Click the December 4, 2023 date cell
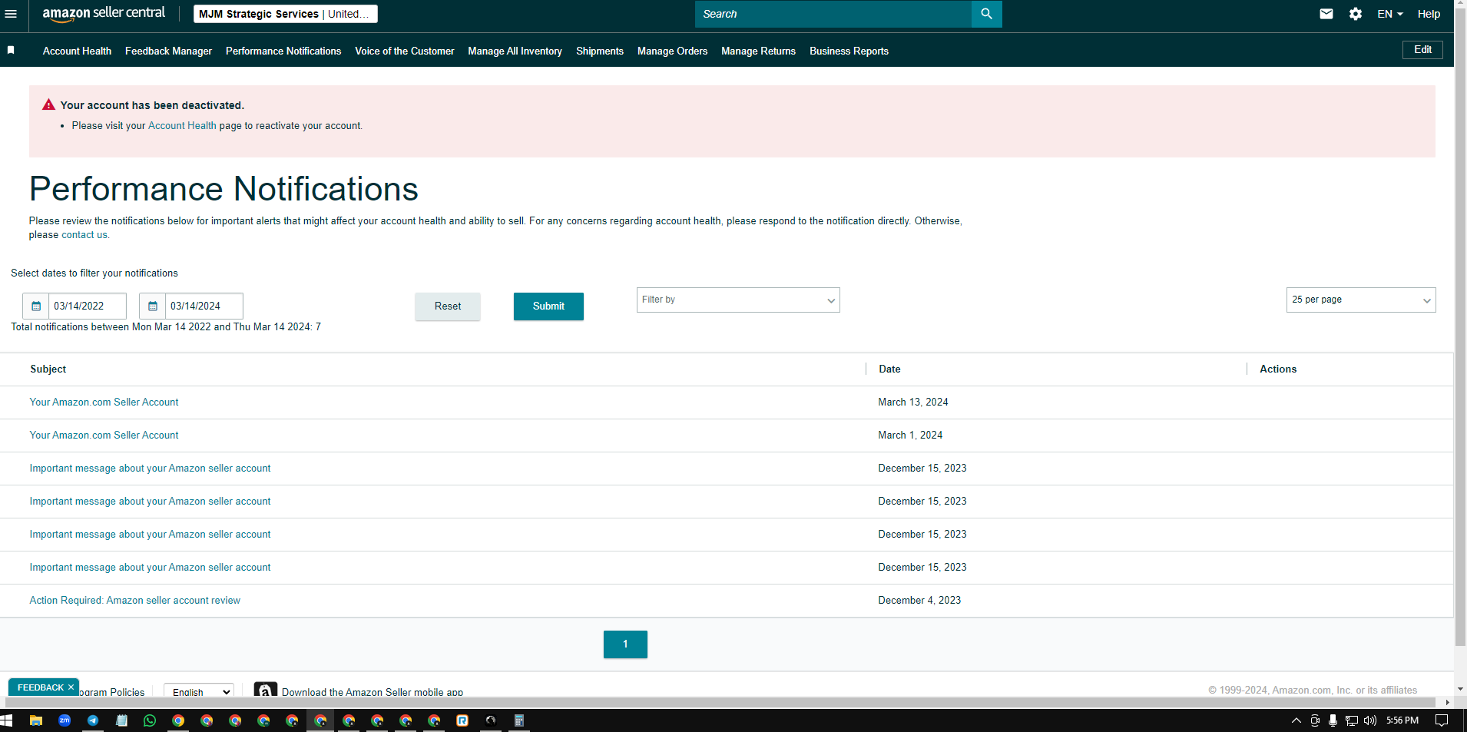 [x=919, y=601]
